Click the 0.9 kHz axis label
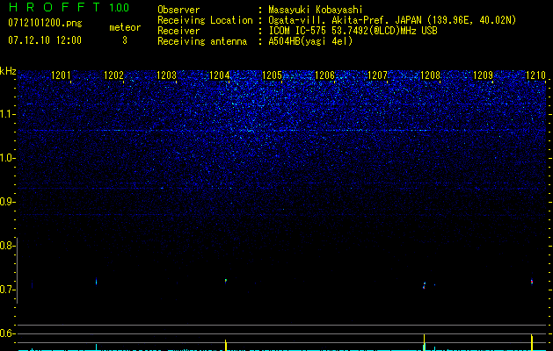This screenshot has height=351, width=553. tap(6, 202)
